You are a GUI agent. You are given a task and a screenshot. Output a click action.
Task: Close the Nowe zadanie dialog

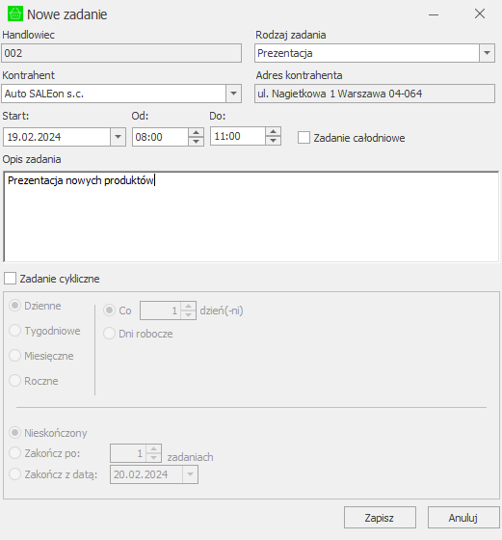pos(480,14)
